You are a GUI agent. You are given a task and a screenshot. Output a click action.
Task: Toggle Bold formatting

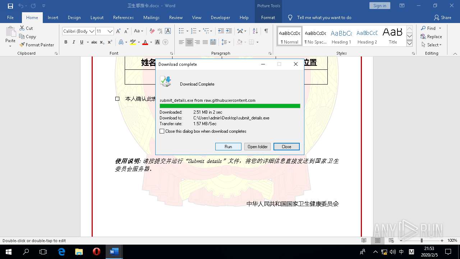tap(66, 42)
